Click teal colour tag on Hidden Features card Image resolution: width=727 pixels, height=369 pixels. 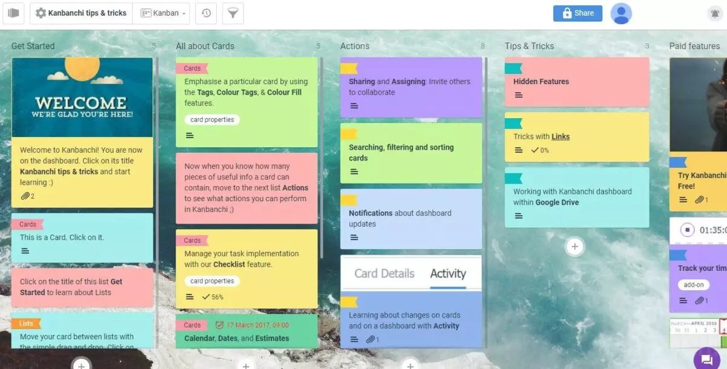pos(513,68)
